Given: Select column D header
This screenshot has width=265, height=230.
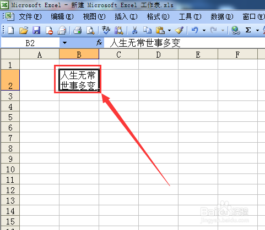Looking at the screenshot, I should tap(159, 54).
